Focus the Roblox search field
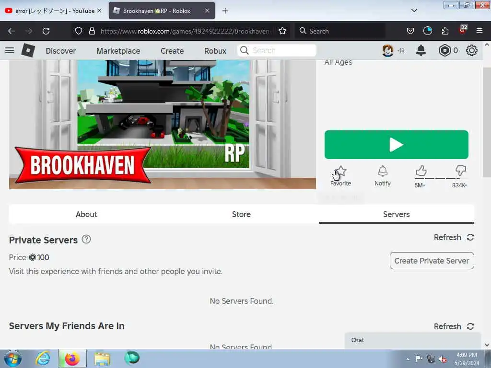The image size is (491, 368). point(277,50)
